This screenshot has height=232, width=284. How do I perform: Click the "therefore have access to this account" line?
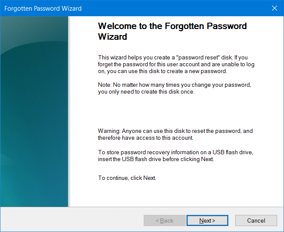click(x=146, y=138)
